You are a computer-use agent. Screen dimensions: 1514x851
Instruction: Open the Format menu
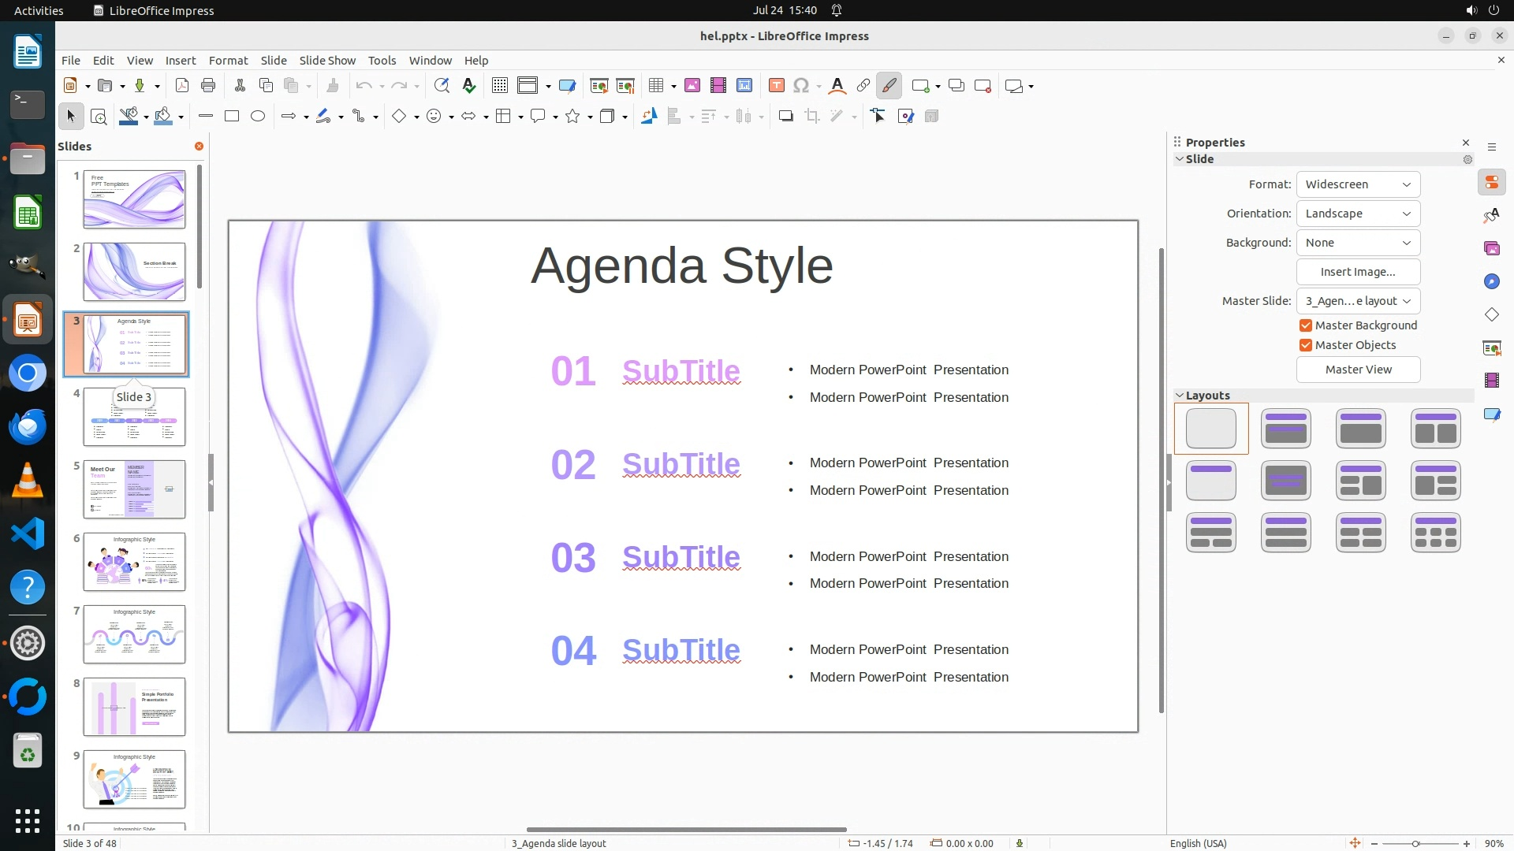[228, 61]
